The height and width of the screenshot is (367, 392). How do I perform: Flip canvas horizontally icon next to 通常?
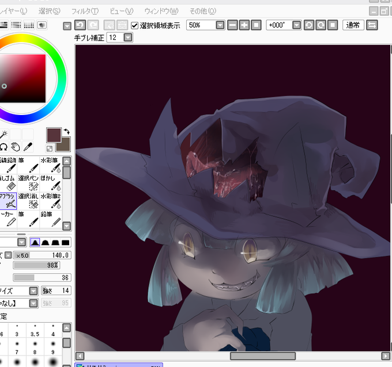click(x=372, y=25)
